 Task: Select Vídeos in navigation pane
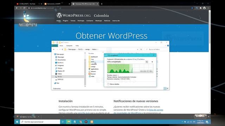pos(58,74)
